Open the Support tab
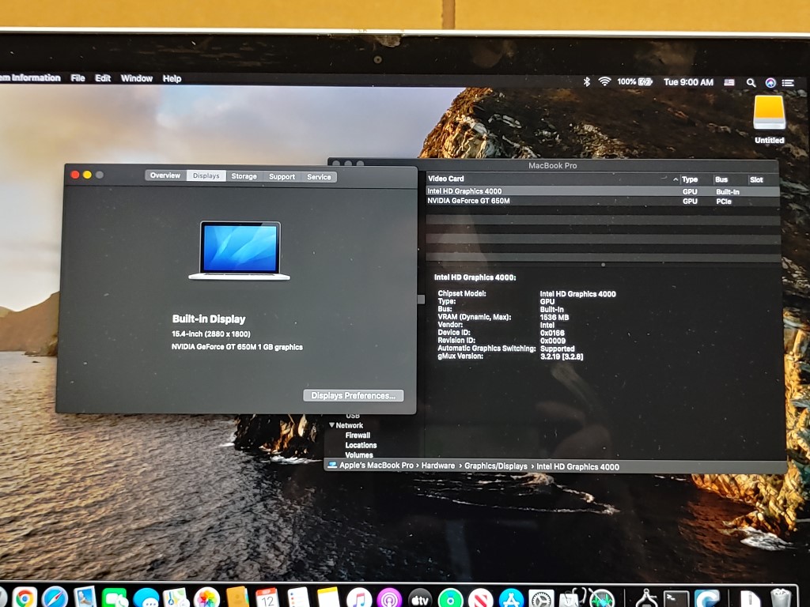 (x=282, y=176)
